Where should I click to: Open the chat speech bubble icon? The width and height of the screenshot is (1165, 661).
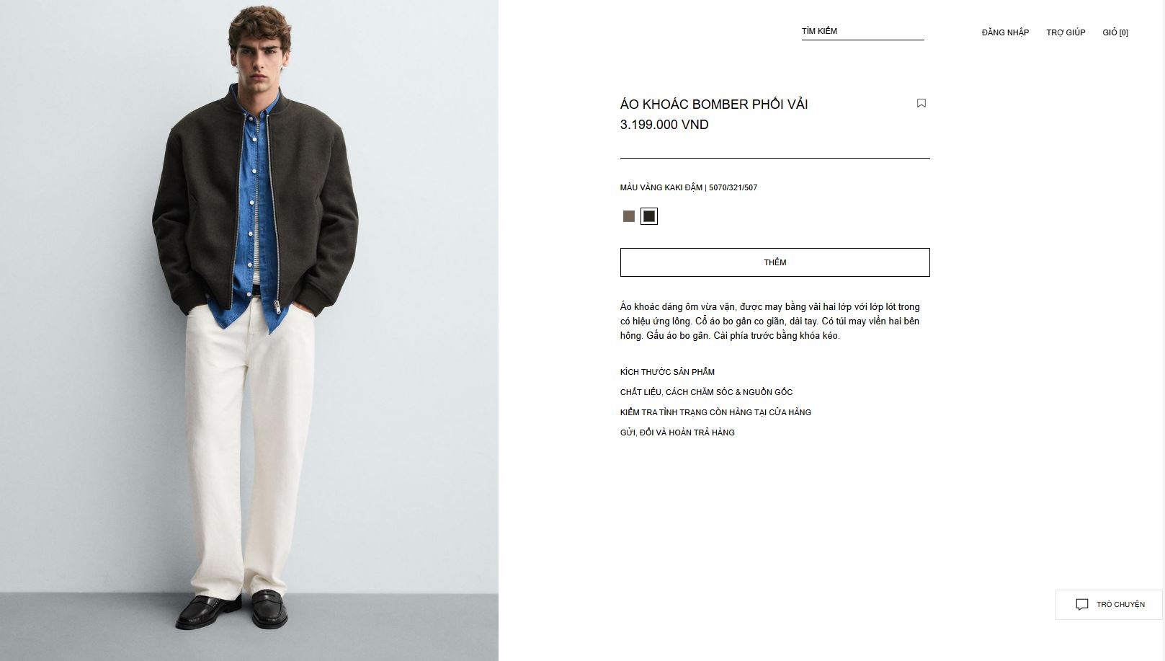click(1082, 605)
